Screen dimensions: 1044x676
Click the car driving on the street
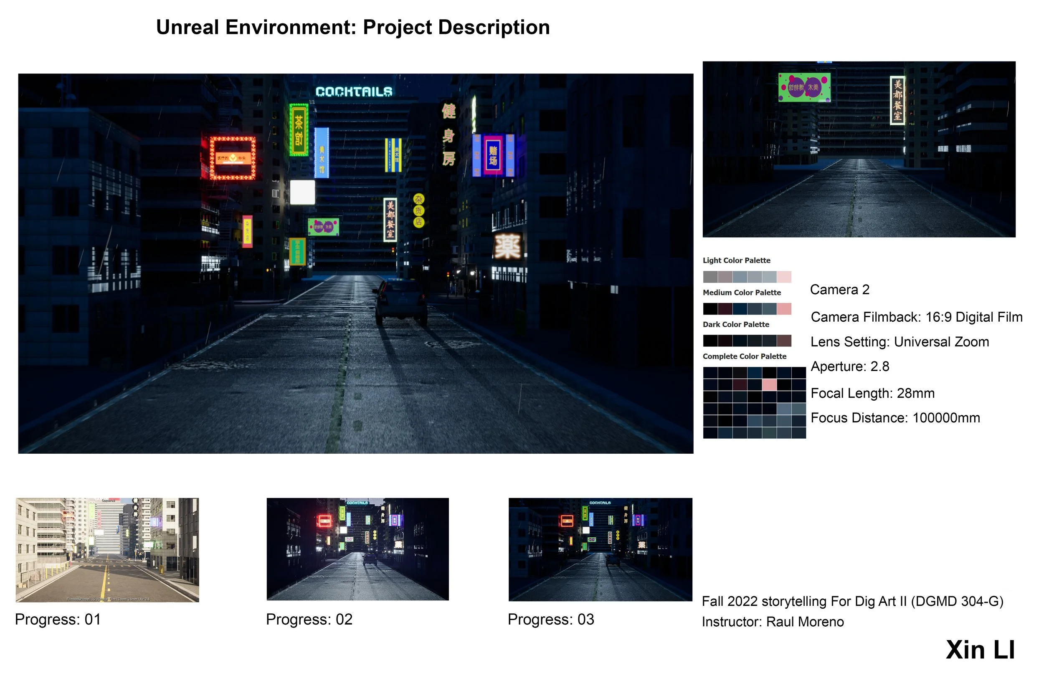point(400,302)
